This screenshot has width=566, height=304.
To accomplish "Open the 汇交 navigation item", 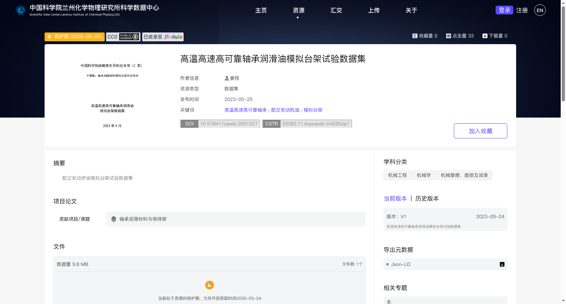I will [336, 11].
